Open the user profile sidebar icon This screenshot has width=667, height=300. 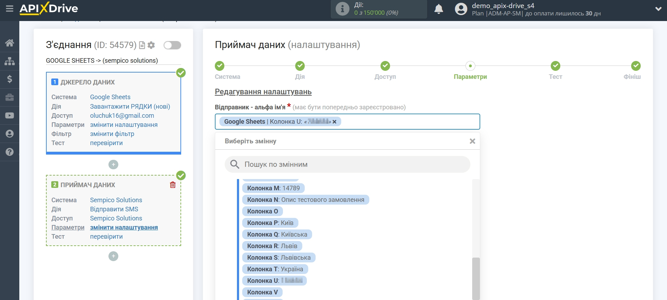pyautogui.click(x=9, y=134)
